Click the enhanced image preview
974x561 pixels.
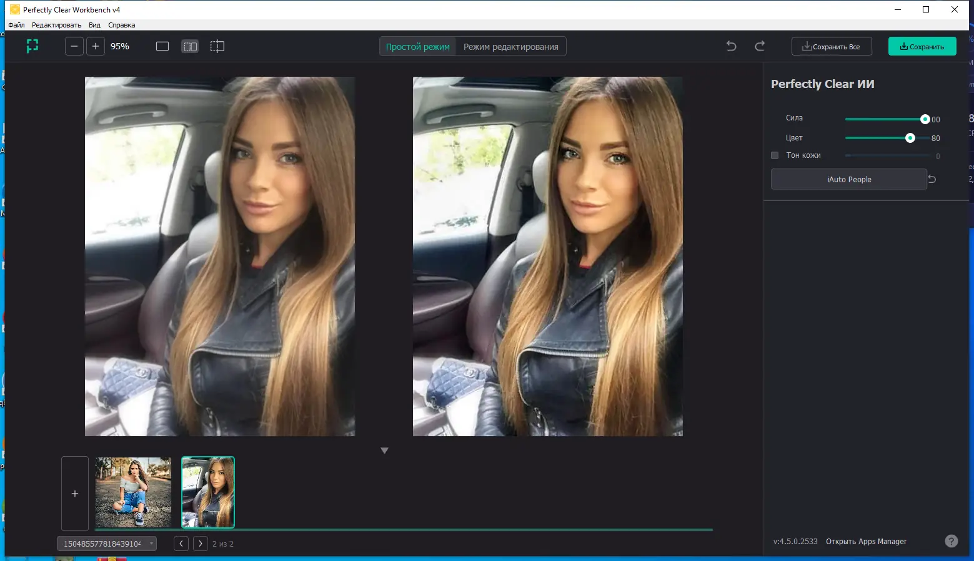pos(548,256)
